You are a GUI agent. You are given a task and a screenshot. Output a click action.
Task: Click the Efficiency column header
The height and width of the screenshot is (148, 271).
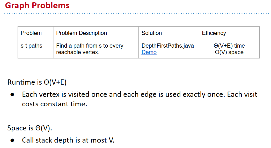pyautogui.click(x=214, y=33)
